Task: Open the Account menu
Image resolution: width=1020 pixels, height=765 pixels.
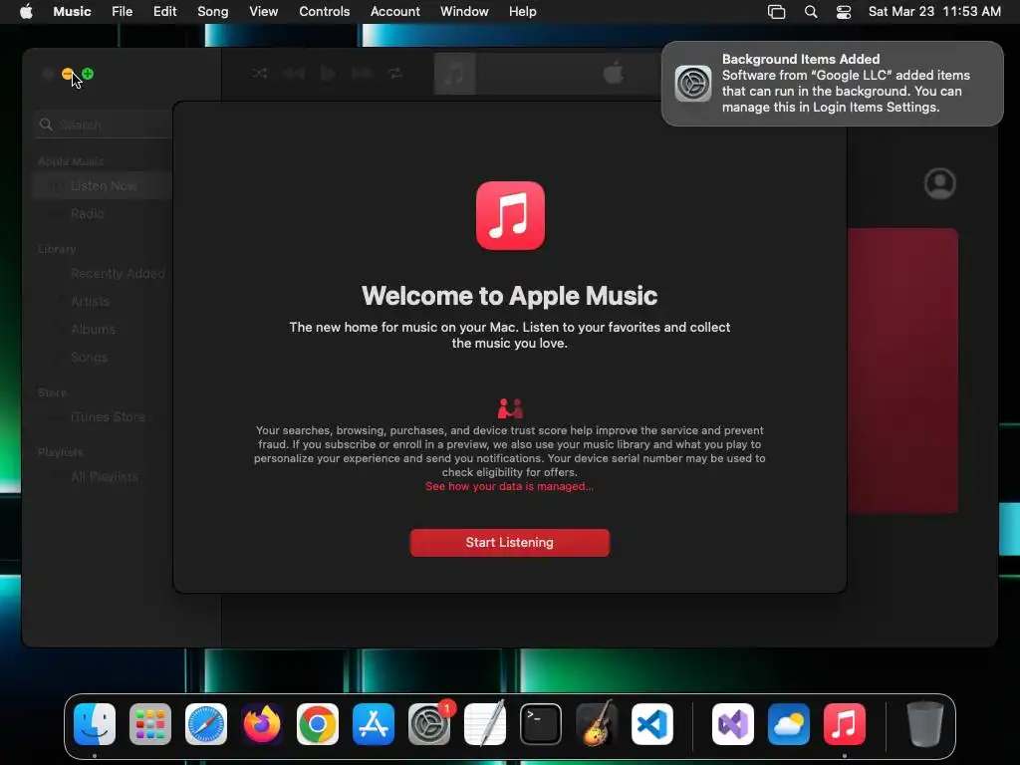Action: coord(394,12)
